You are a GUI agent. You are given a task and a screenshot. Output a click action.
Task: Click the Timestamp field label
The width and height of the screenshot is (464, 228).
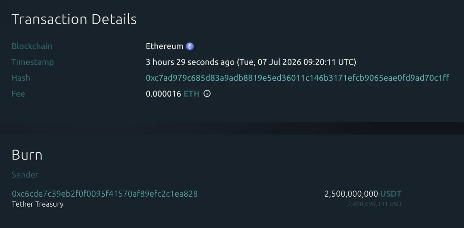32,62
